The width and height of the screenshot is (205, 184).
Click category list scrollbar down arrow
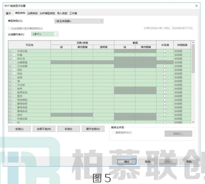[x=193, y=122]
